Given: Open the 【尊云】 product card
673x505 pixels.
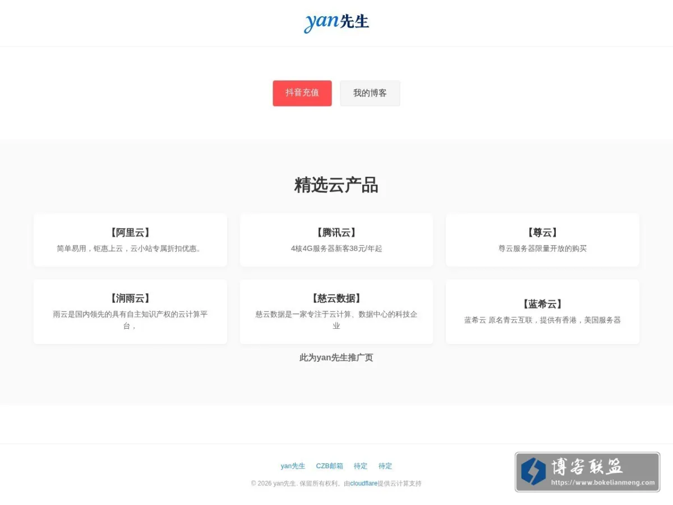Looking at the screenshot, I should click(x=542, y=240).
